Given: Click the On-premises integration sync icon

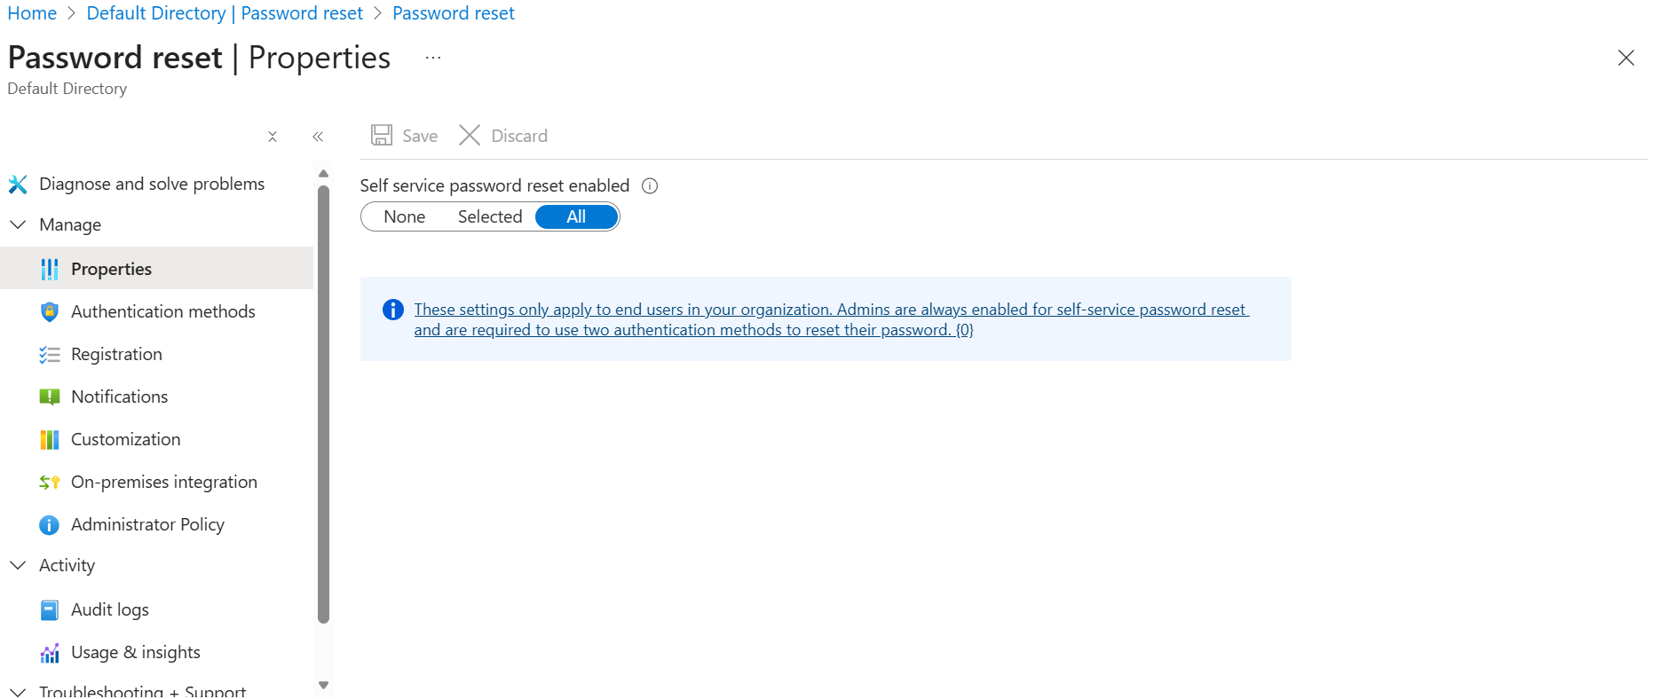Looking at the screenshot, I should tap(50, 483).
